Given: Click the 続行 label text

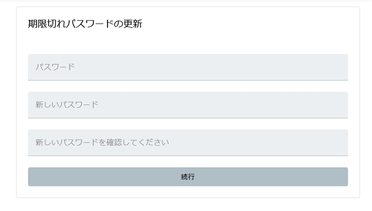Looking at the screenshot, I should click(188, 177).
